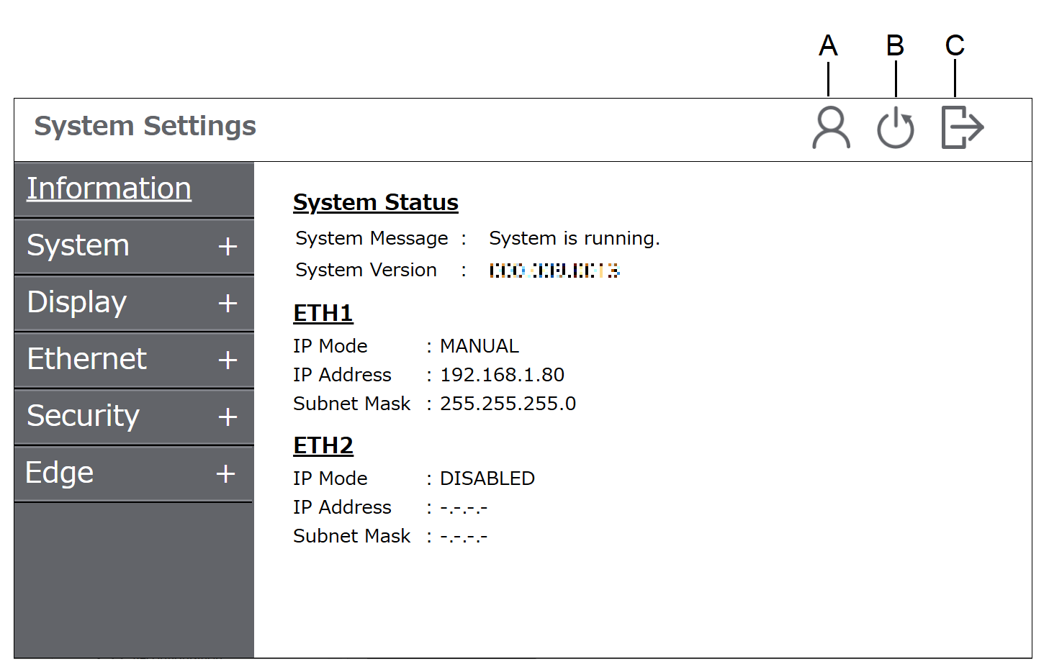Select the Display label in sidebar

(x=76, y=303)
